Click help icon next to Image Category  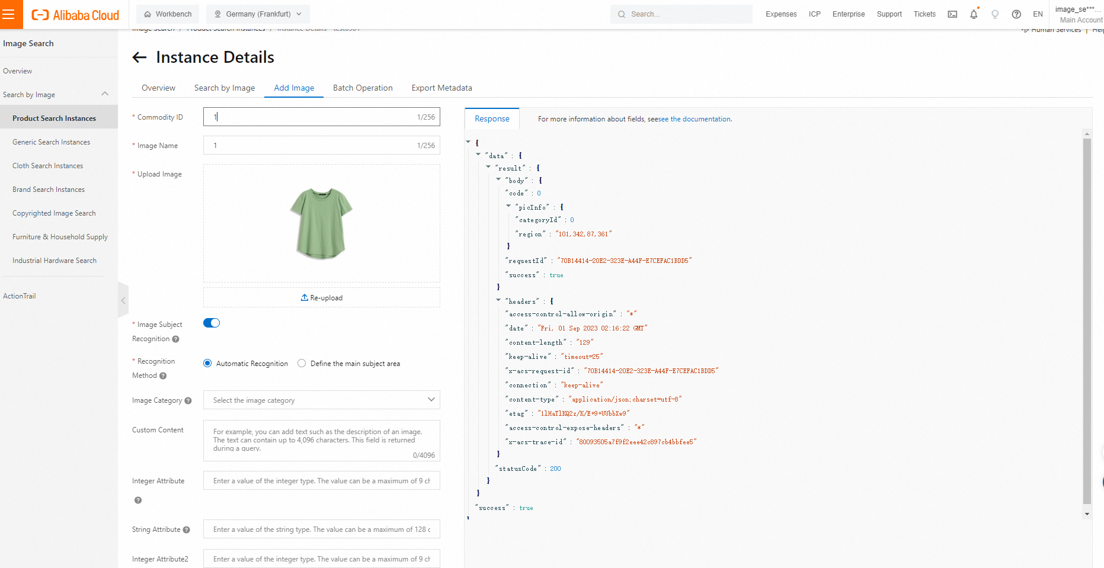188,401
